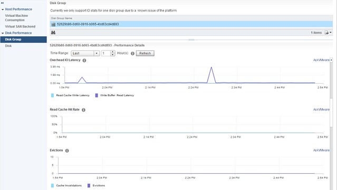Open AskVMware link for Evictions
337x190 pixels.
click(321, 151)
